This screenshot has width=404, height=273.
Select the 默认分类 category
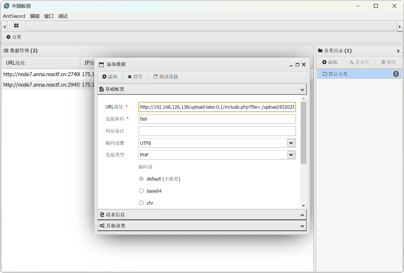click(359, 74)
